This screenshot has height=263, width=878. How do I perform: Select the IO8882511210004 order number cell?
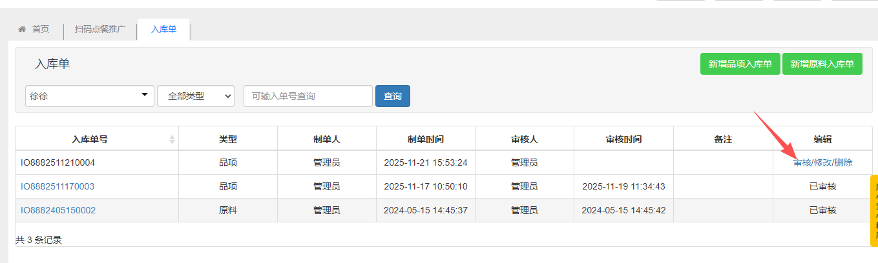pyautogui.click(x=57, y=162)
